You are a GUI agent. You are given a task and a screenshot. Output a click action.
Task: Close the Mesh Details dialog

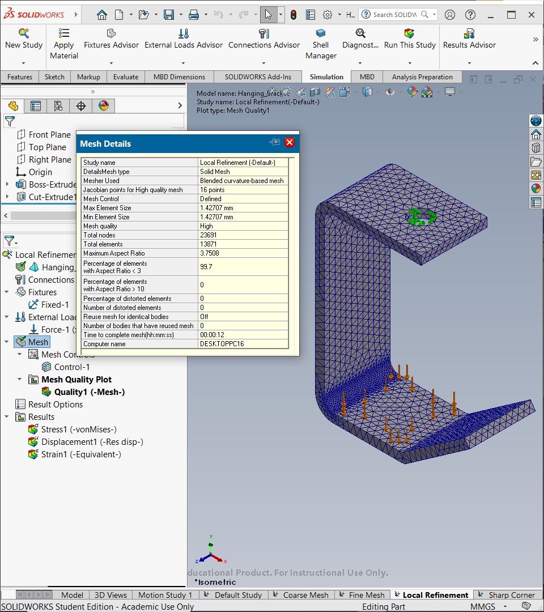(290, 142)
